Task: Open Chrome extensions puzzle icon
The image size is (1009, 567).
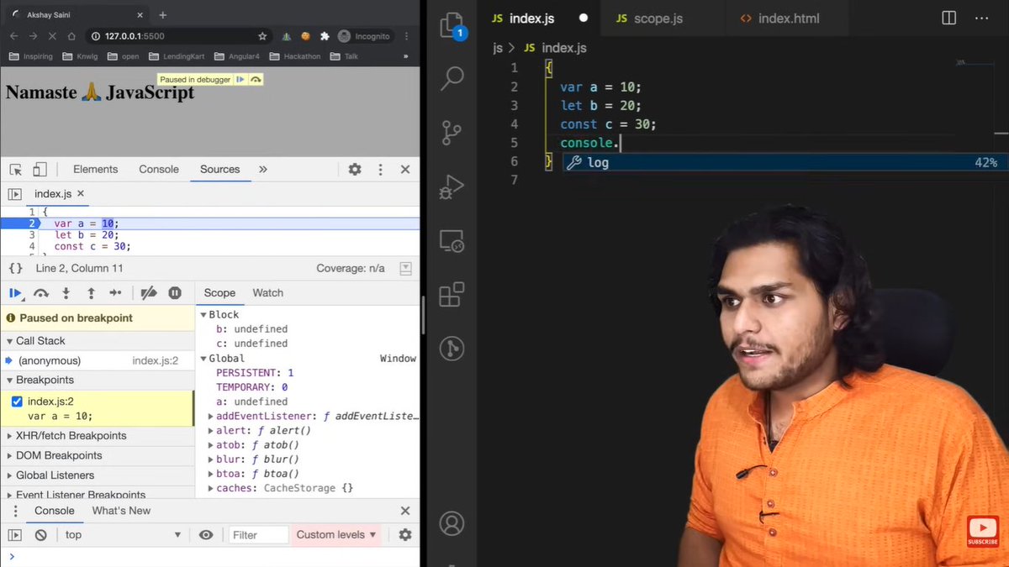Action: [325, 36]
